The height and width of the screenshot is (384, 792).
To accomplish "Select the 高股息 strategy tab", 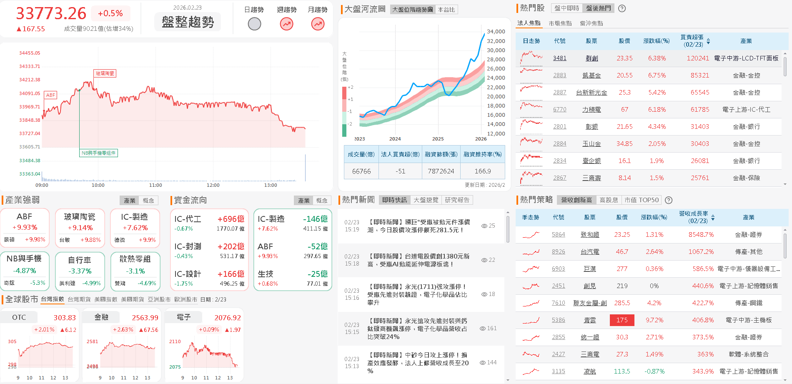I will [x=608, y=200].
